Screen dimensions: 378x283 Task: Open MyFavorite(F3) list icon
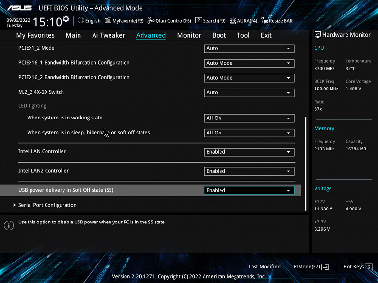(108, 20)
